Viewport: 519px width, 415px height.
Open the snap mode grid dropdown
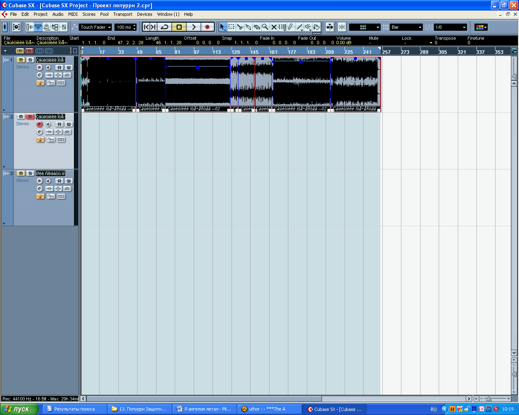click(x=365, y=27)
